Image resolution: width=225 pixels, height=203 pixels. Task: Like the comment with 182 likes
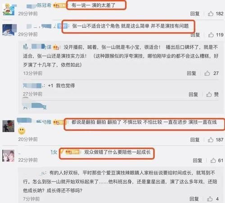211,13
